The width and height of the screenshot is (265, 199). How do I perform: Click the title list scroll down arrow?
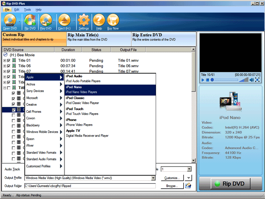pos(194,160)
